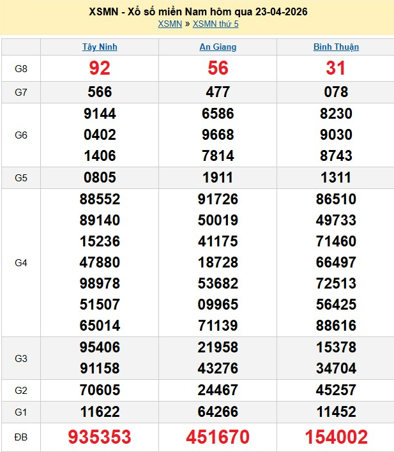Select the An Giang column header link
394x452 pixels.
(218, 47)
